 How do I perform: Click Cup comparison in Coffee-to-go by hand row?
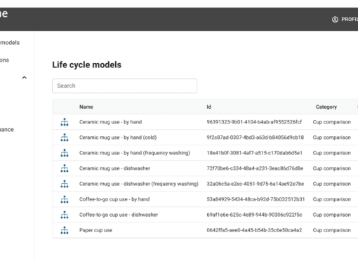tap(332, 199)
